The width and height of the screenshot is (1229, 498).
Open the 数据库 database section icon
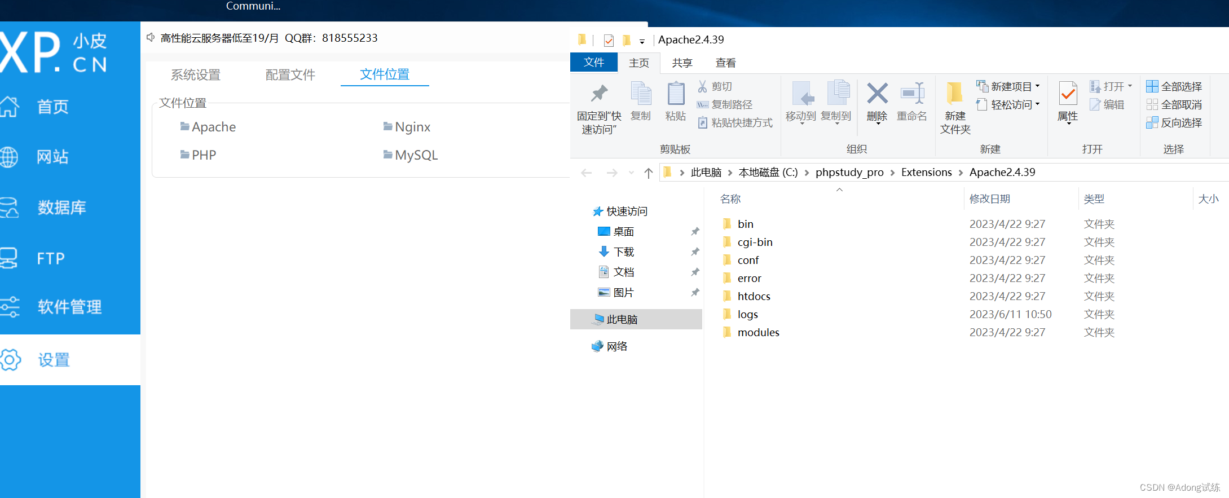9,208
